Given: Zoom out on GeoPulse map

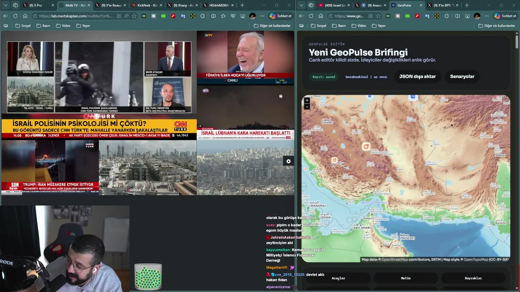Looking at the screenshot, I should (307, 106).
